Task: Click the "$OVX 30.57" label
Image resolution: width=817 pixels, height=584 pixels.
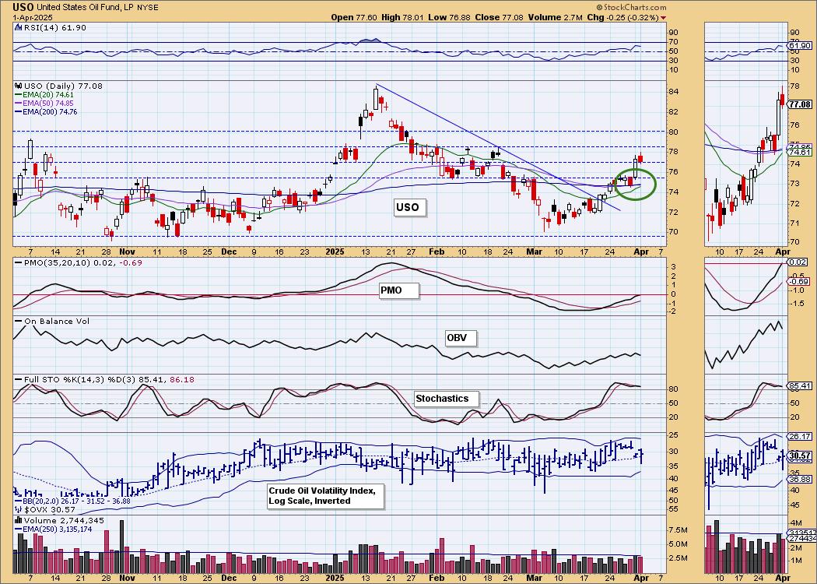Action: (x=50, y=509)
